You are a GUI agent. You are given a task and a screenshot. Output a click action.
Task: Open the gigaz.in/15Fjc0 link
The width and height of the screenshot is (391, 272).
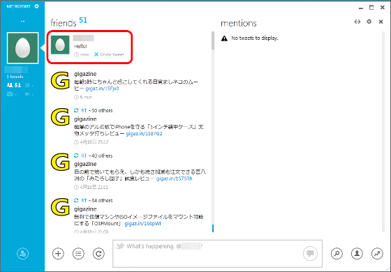pyautogui.click(x=102, y=89)
